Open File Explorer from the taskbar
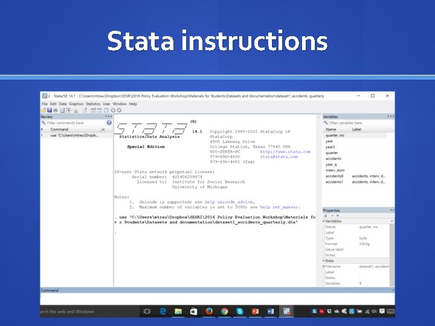Image resolution: width=435 pixels, height=326 pixels. tap(178, 312)
